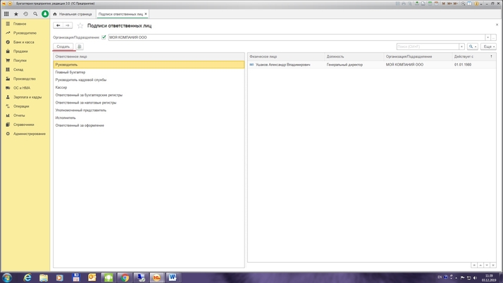Click the Поиск search input field
The image size is (503, 283).
[427, 47]
